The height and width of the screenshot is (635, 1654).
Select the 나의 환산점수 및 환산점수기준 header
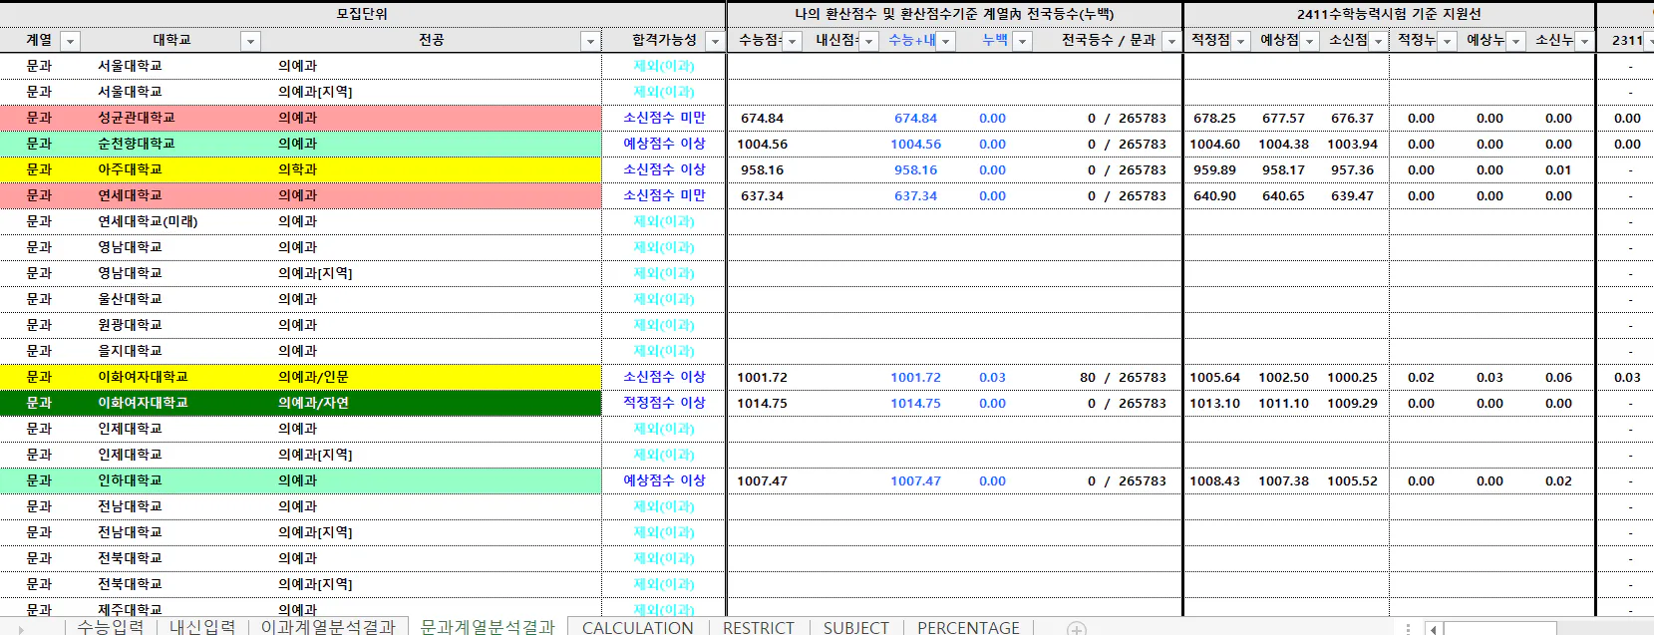coord(954,14)
